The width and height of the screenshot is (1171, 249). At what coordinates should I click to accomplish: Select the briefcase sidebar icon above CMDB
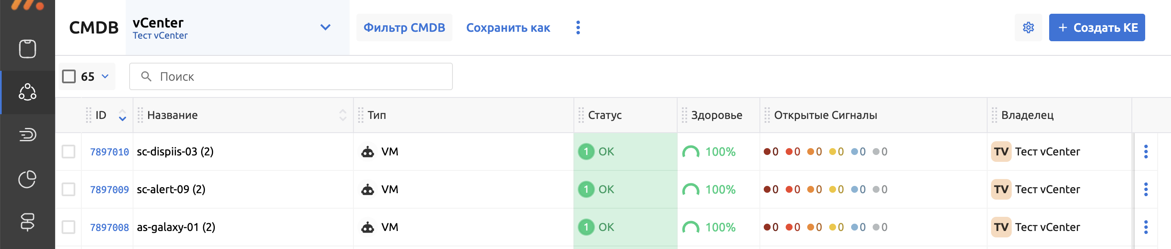tap(27, 49)
